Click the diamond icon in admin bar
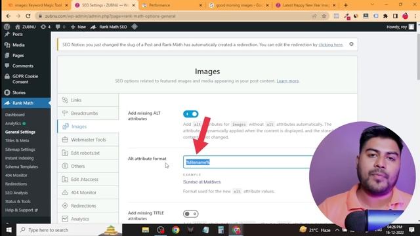Viewport: 420px width, 236px height. (x=135, y=26)
